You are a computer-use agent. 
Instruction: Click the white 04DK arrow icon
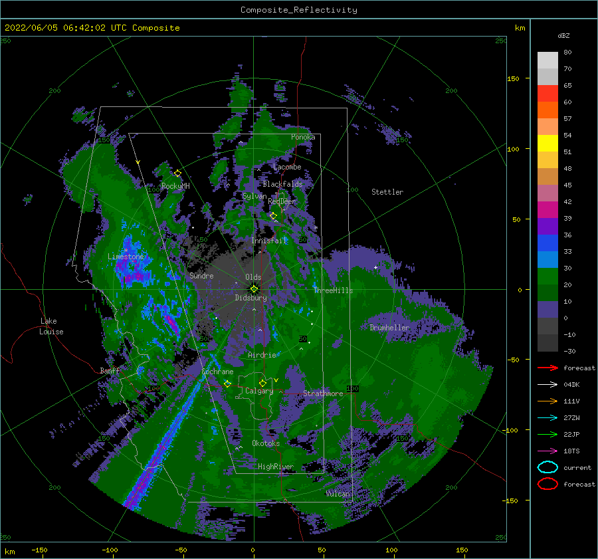[x=548, y=385]
